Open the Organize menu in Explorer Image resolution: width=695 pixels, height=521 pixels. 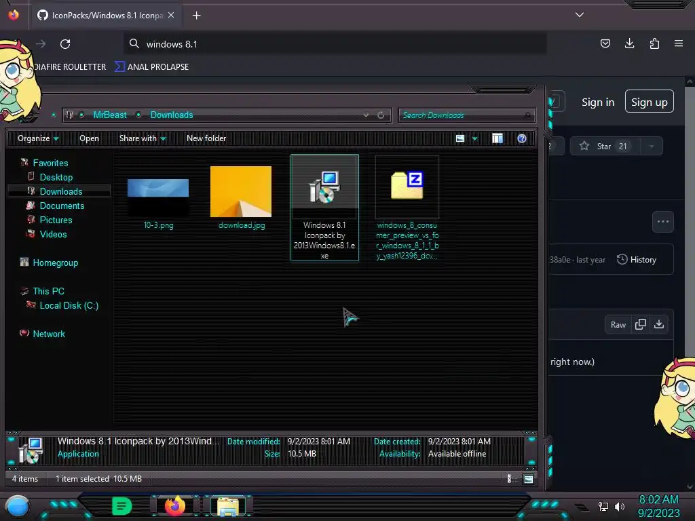[38, 138]
